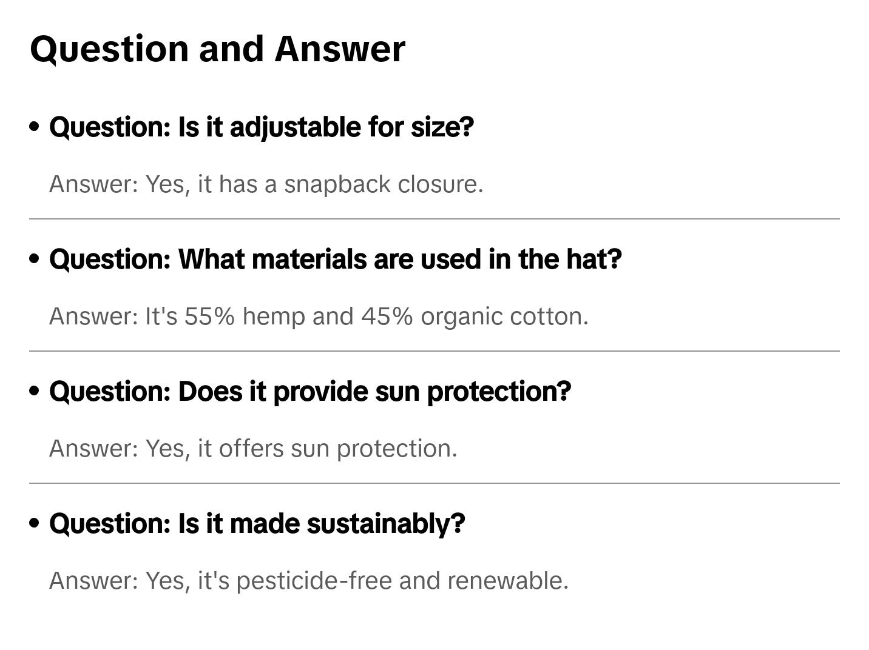Click the answer "Yes, it offers sun protection."

(x=253, y=449)
